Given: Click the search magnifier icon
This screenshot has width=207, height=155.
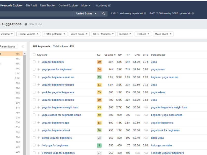Looking at the screenshot, I should [103, 14].
